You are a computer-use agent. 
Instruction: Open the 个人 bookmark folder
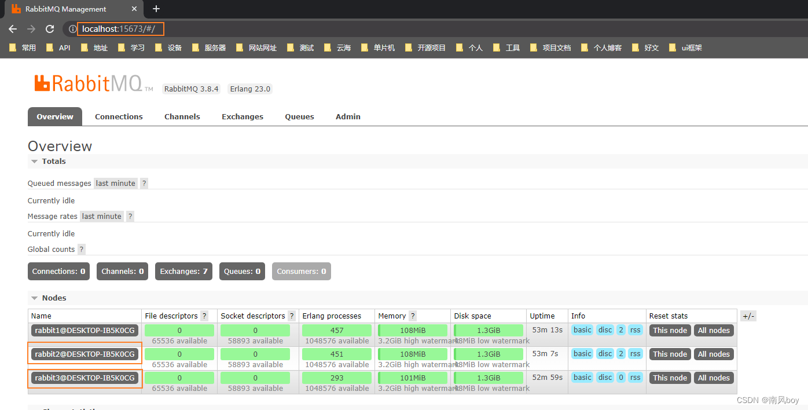pos(469,47)
